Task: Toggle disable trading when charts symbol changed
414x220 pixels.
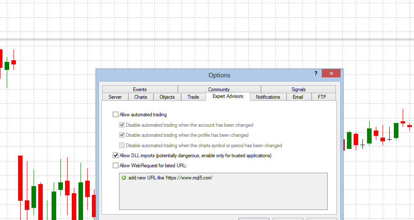Action: pyautogui.click(x=122, y=146)
